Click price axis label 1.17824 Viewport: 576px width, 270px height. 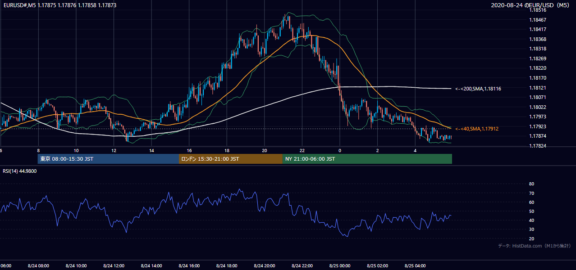coord(538,146)
